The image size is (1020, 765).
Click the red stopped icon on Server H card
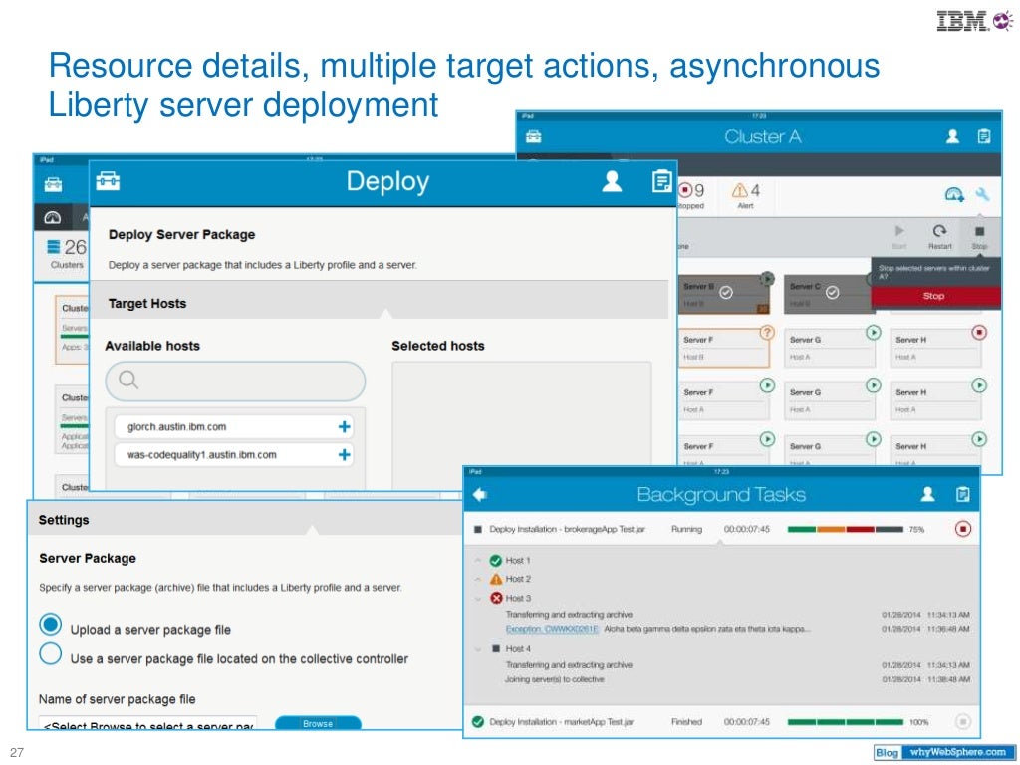click(979, 333)
